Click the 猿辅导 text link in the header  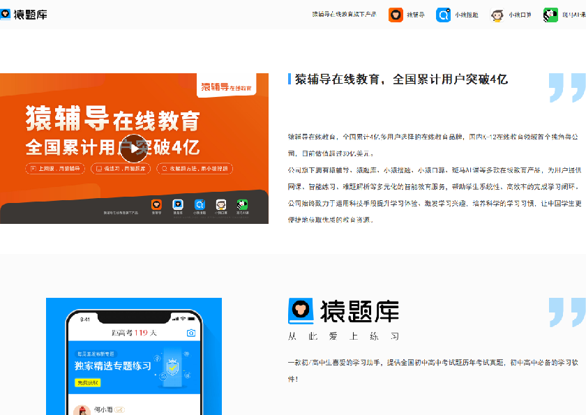pos(416,15)
